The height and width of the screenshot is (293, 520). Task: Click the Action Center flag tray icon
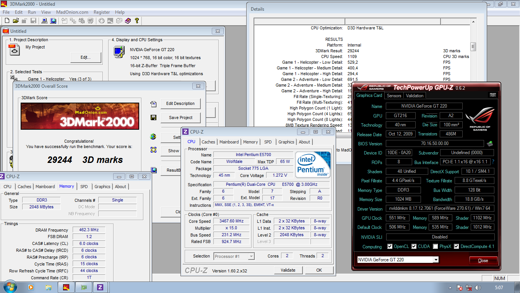460,287
